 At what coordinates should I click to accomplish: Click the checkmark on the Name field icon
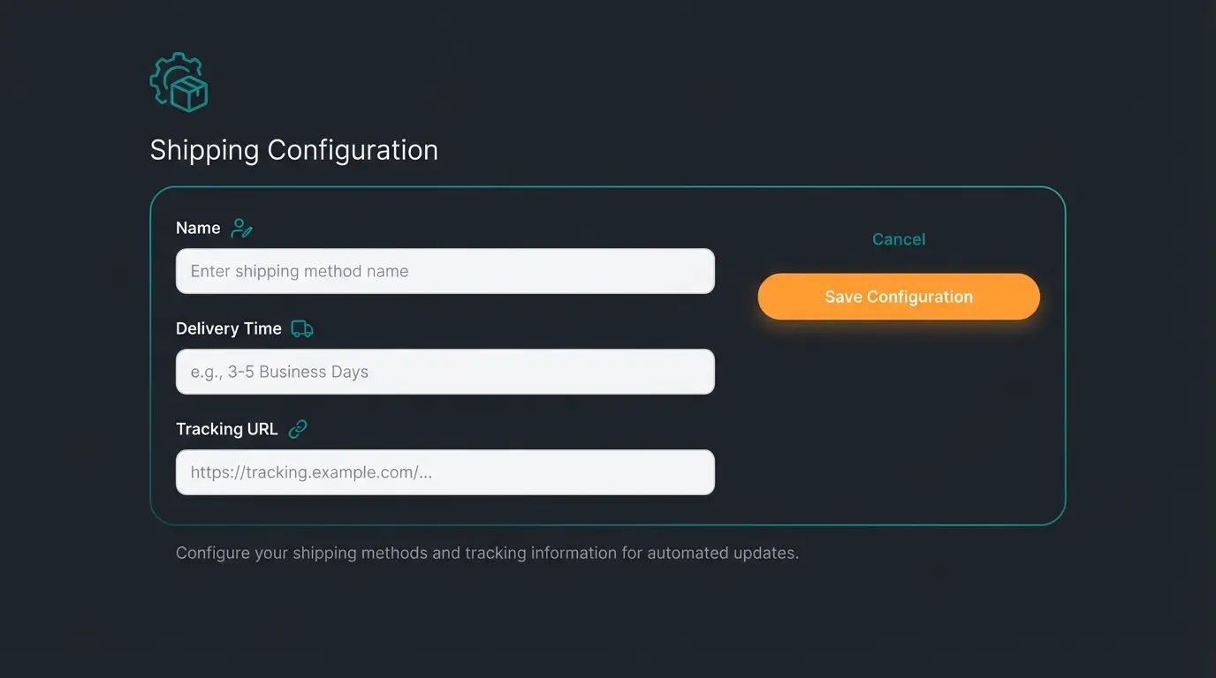248,232
